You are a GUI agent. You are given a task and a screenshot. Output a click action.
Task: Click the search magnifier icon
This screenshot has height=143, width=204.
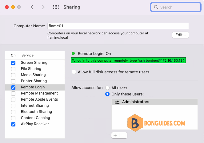[156, 7]
